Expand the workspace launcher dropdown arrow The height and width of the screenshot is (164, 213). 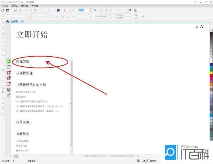pyautogui.click(x=139, y=10)
